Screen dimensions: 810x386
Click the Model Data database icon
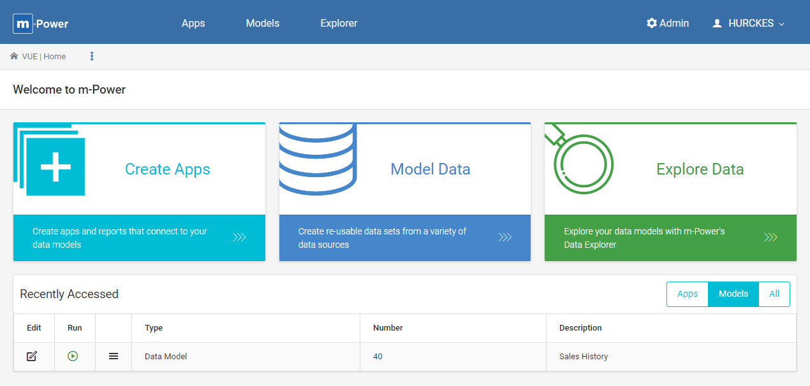[x=318, y=159]
